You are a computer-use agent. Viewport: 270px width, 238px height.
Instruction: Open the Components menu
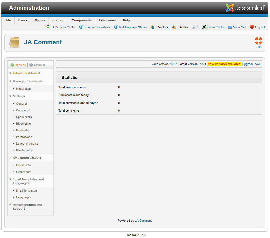pyautogui.click(x=81, y=20)
